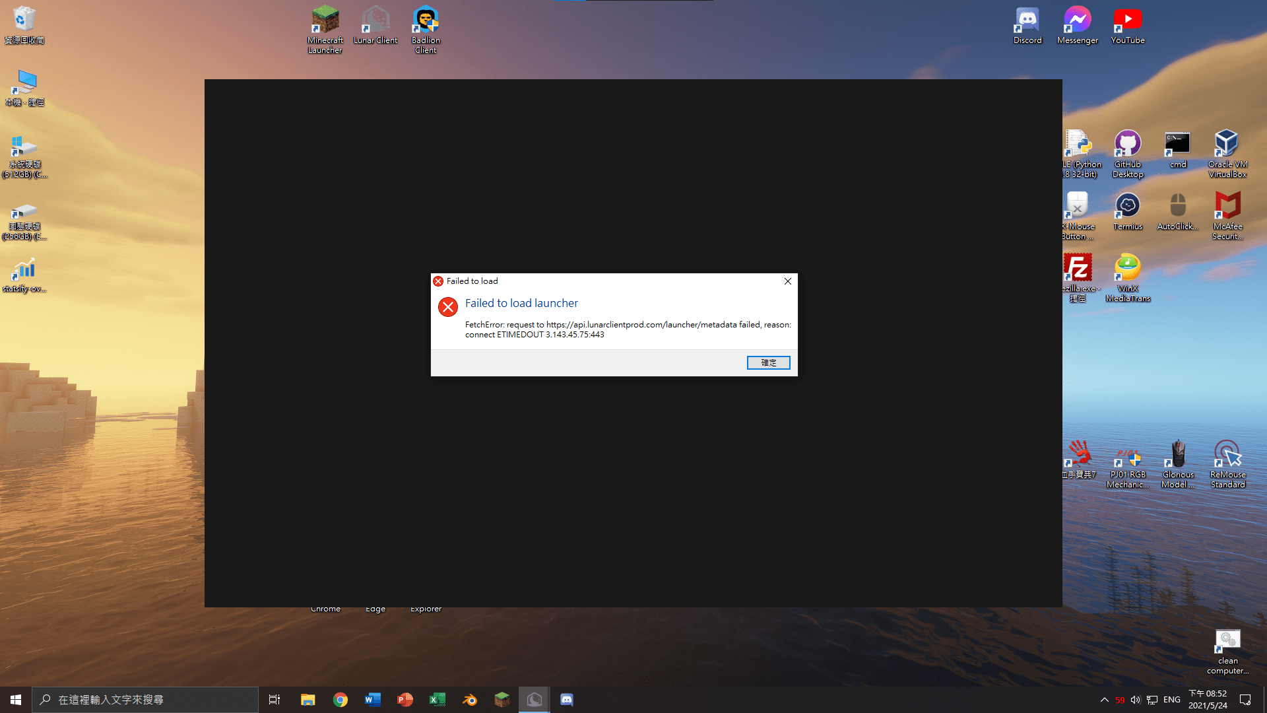Expand hidden system tray icons chevron
Image resolution: width=1267 pixels, height=713 pixels.
pos(1104,700)
